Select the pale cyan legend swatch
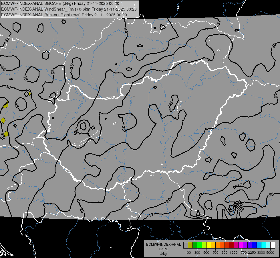The image size is (280, 258). tap(268, 245)
